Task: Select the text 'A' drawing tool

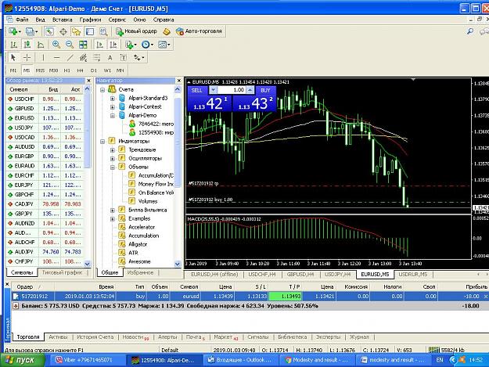Action: pos(110,57)
